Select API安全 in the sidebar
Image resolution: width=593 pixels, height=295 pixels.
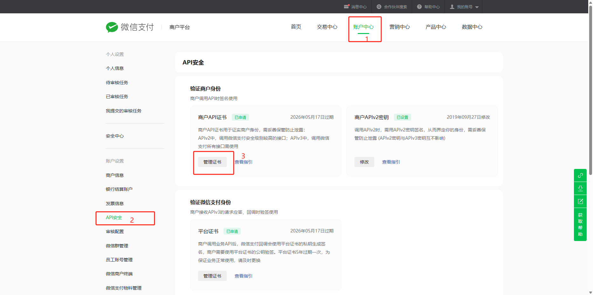(114, 218)
